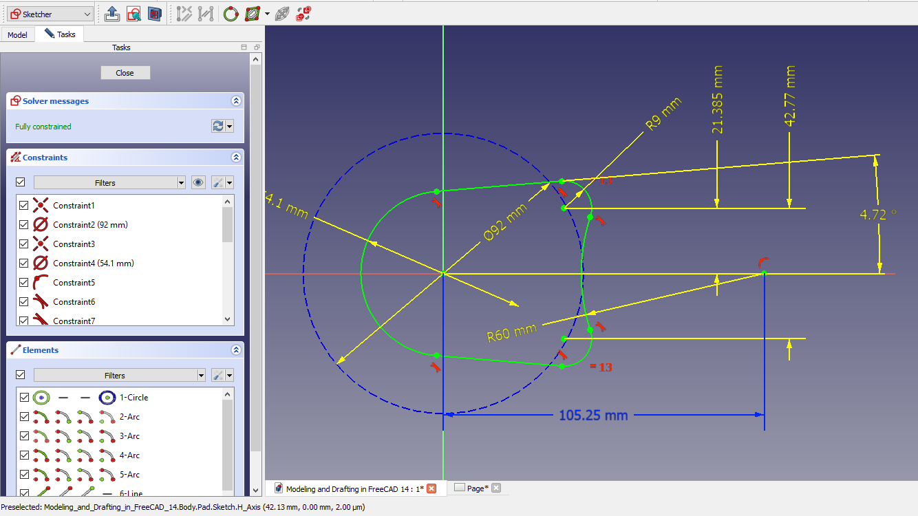Click the eye icon in Constraints panel
Viewport: 918px width, 516px height.
tap(198, 182)
